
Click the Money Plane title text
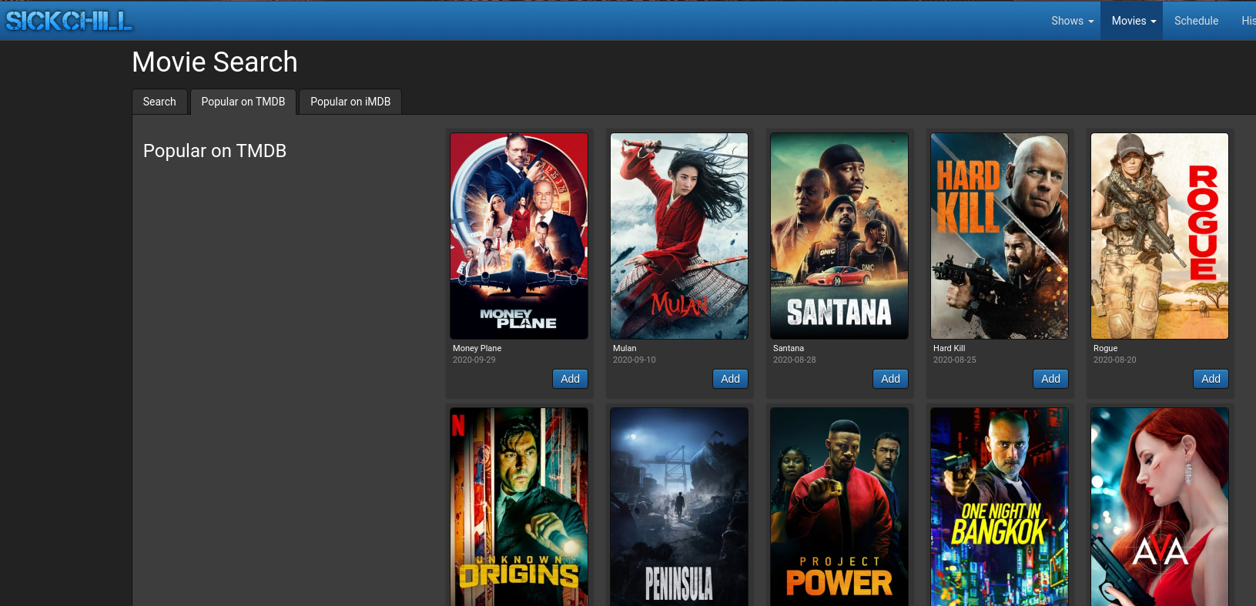click(x=477, y=349)
